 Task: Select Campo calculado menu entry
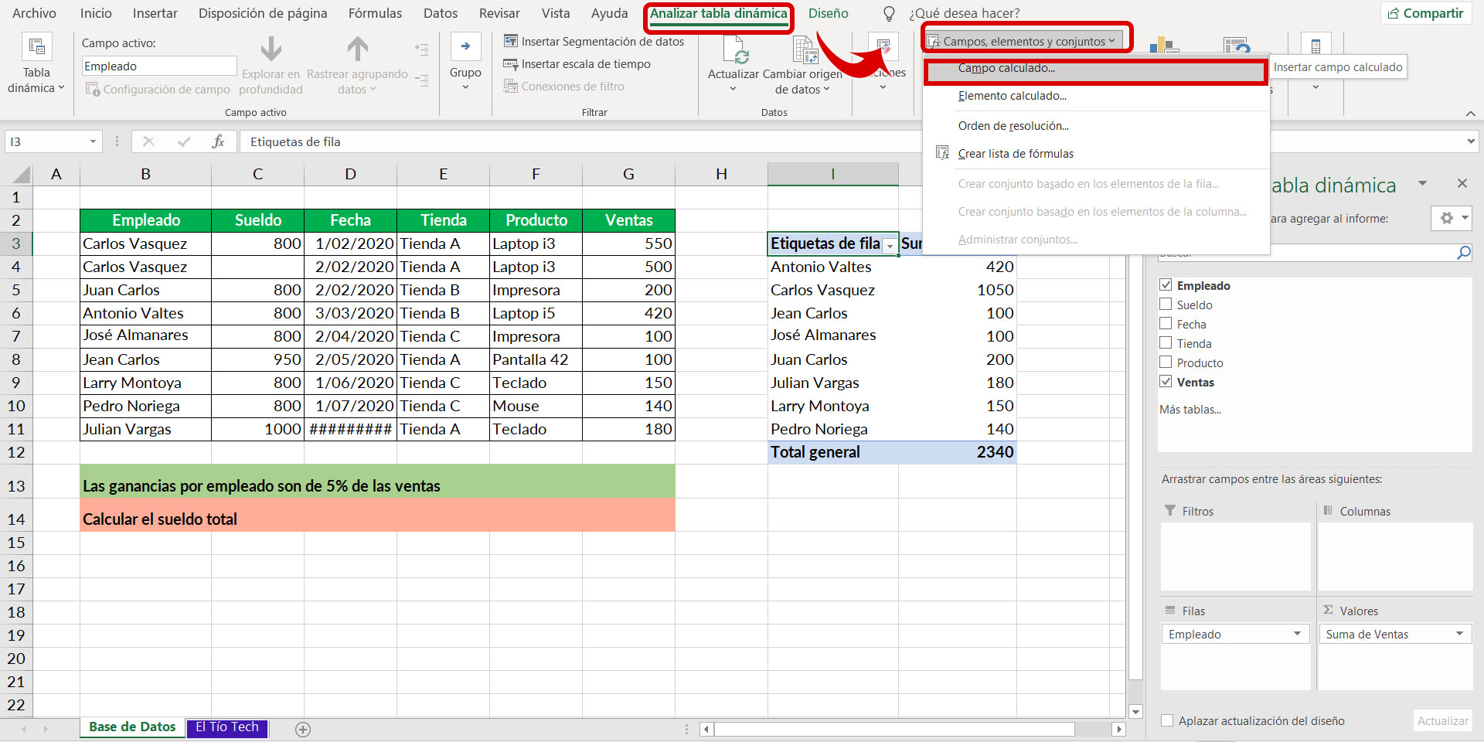[x=1006, y=68]
